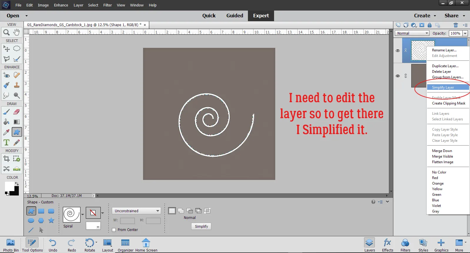Pick the Type tool
Image resolution: width=470 pixels, height=253 pixels.
6,143
